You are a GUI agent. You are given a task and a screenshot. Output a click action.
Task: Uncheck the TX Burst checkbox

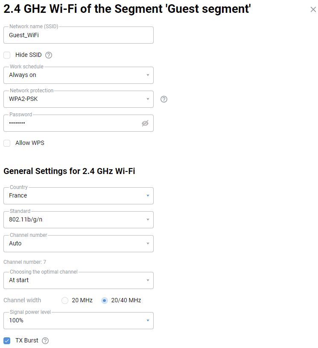pos(7,341)
